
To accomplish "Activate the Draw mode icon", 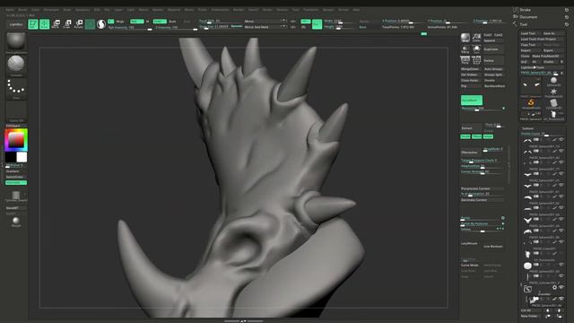I will pos(44,24).
